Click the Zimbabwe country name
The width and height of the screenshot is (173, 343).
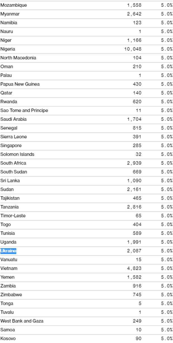(x=11, y=295)
